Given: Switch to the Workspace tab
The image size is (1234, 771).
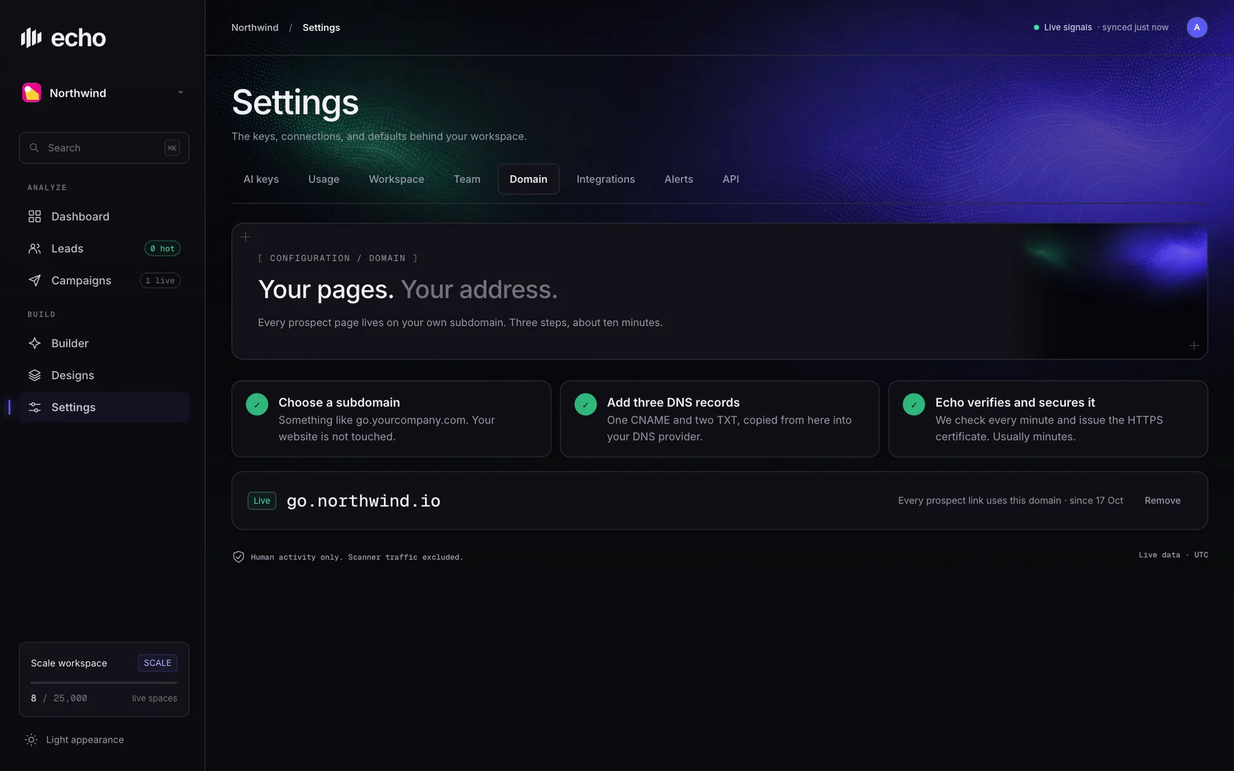Looking at the screenshot, I should (x=396, y=179).
